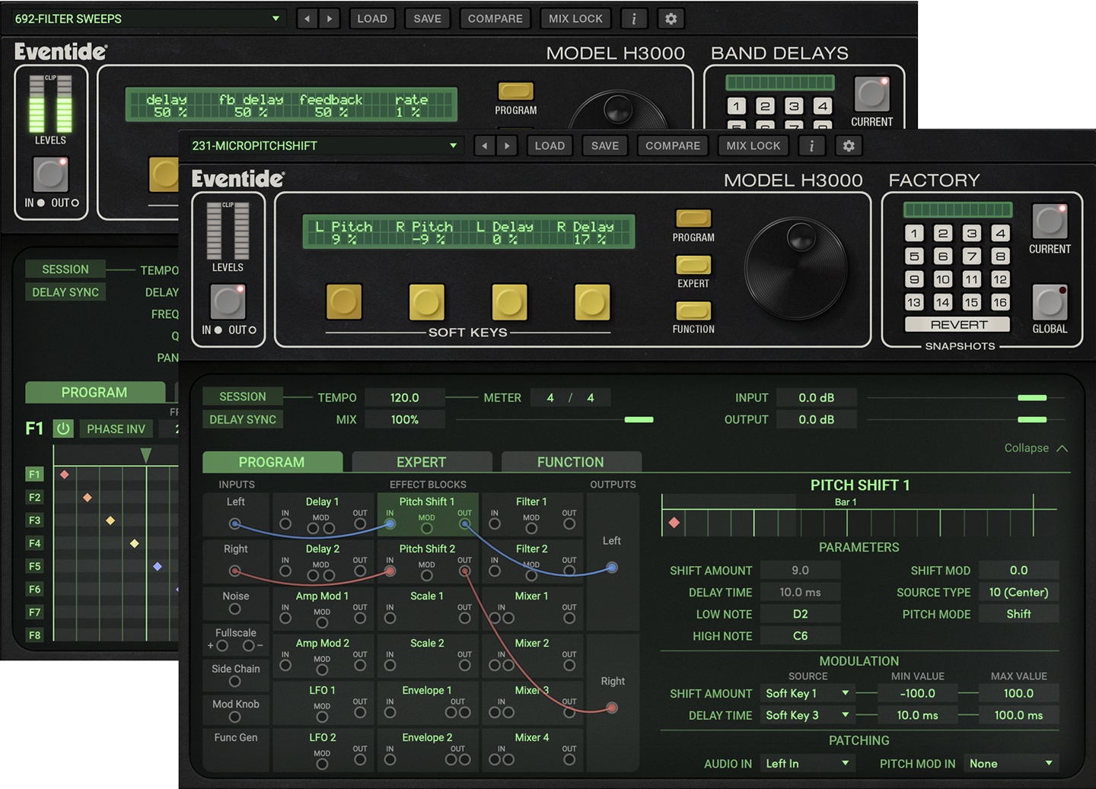Click SAVE in the front window
Screen dimensions: 1096x789
pos(605,145)
